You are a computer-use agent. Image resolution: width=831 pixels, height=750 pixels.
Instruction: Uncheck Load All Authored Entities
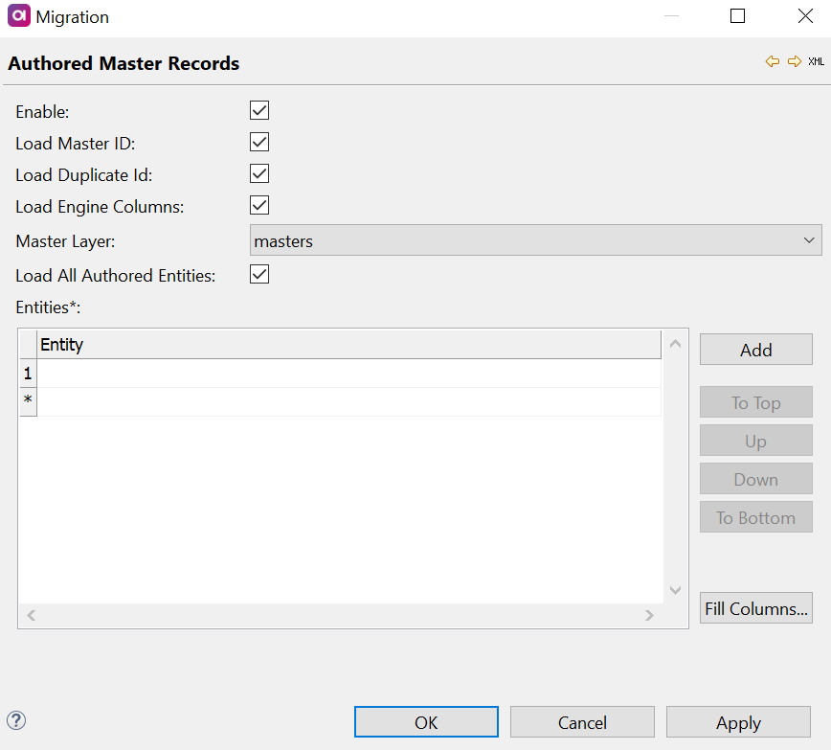[258, 274]
